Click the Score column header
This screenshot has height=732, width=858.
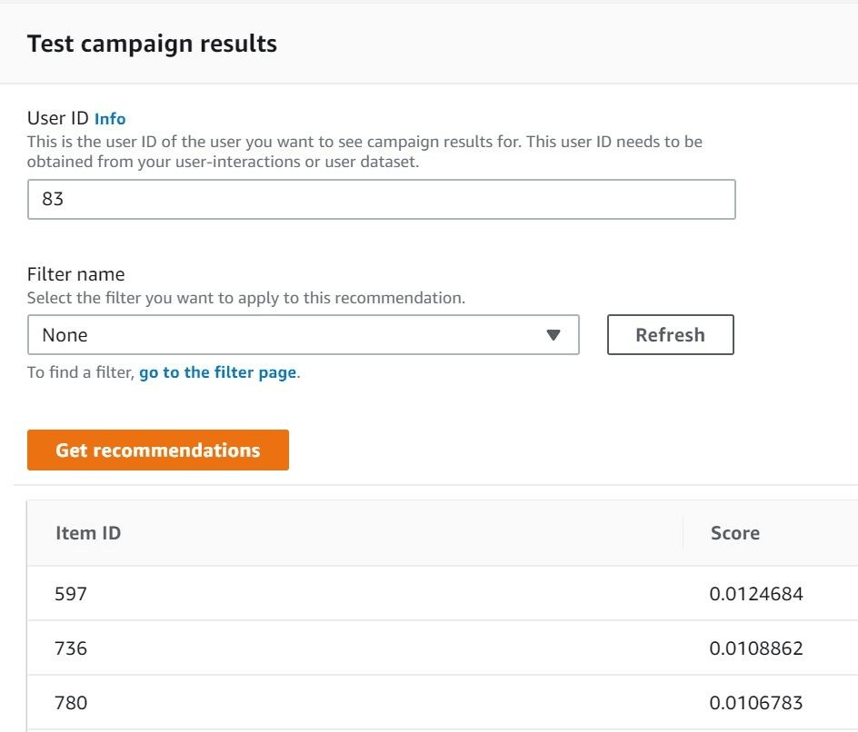[x=733, y=533]
